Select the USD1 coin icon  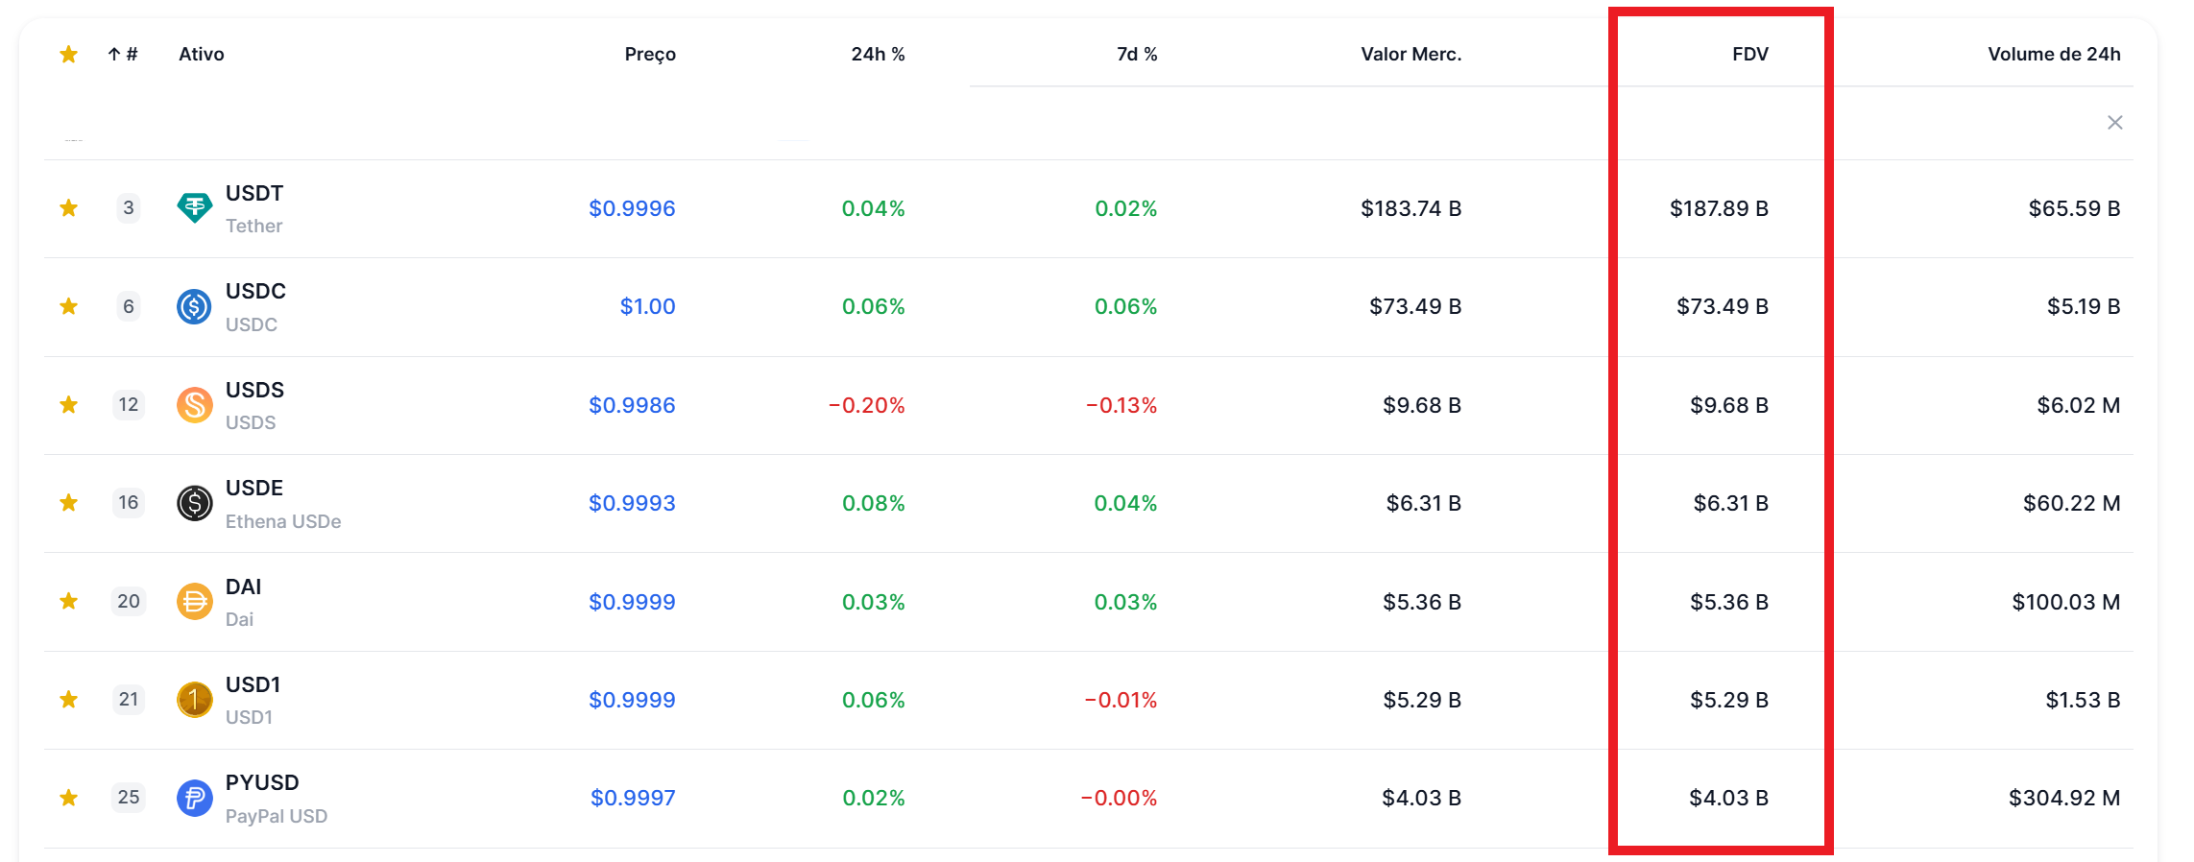pos(195,700)
